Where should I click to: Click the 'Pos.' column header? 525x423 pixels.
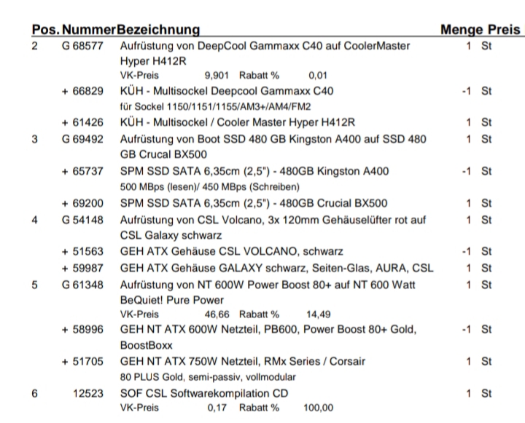click(45, 29)
